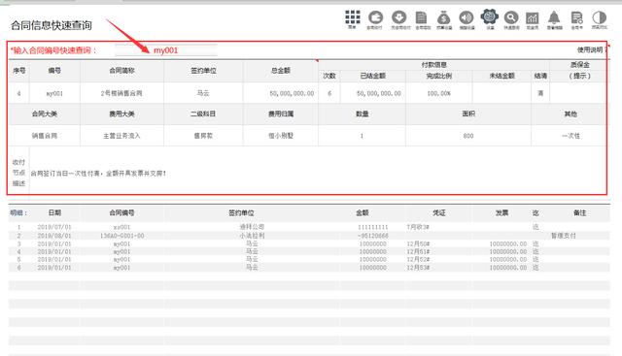
Task: Open the gear settings icon
Action: (x=490, y=16)
